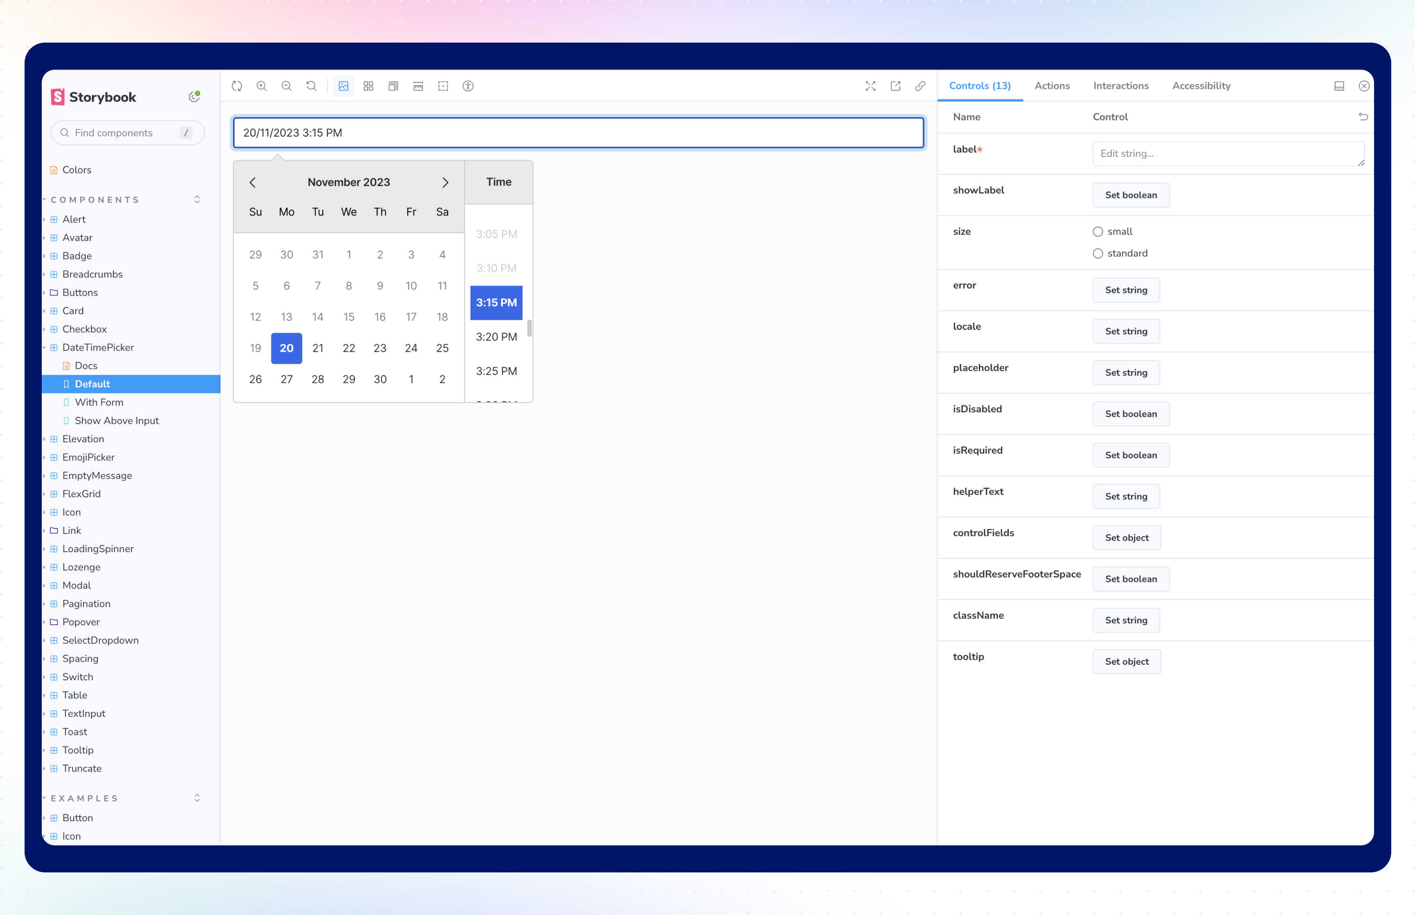Toggle the grid view icon

368,86
